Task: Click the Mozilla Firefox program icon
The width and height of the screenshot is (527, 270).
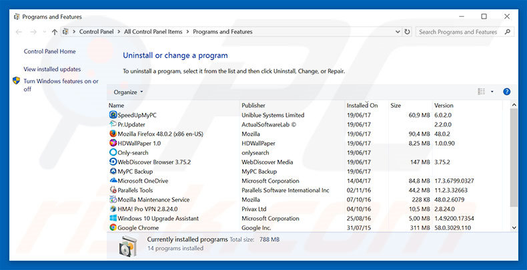Action: click(x=113, y=134)
